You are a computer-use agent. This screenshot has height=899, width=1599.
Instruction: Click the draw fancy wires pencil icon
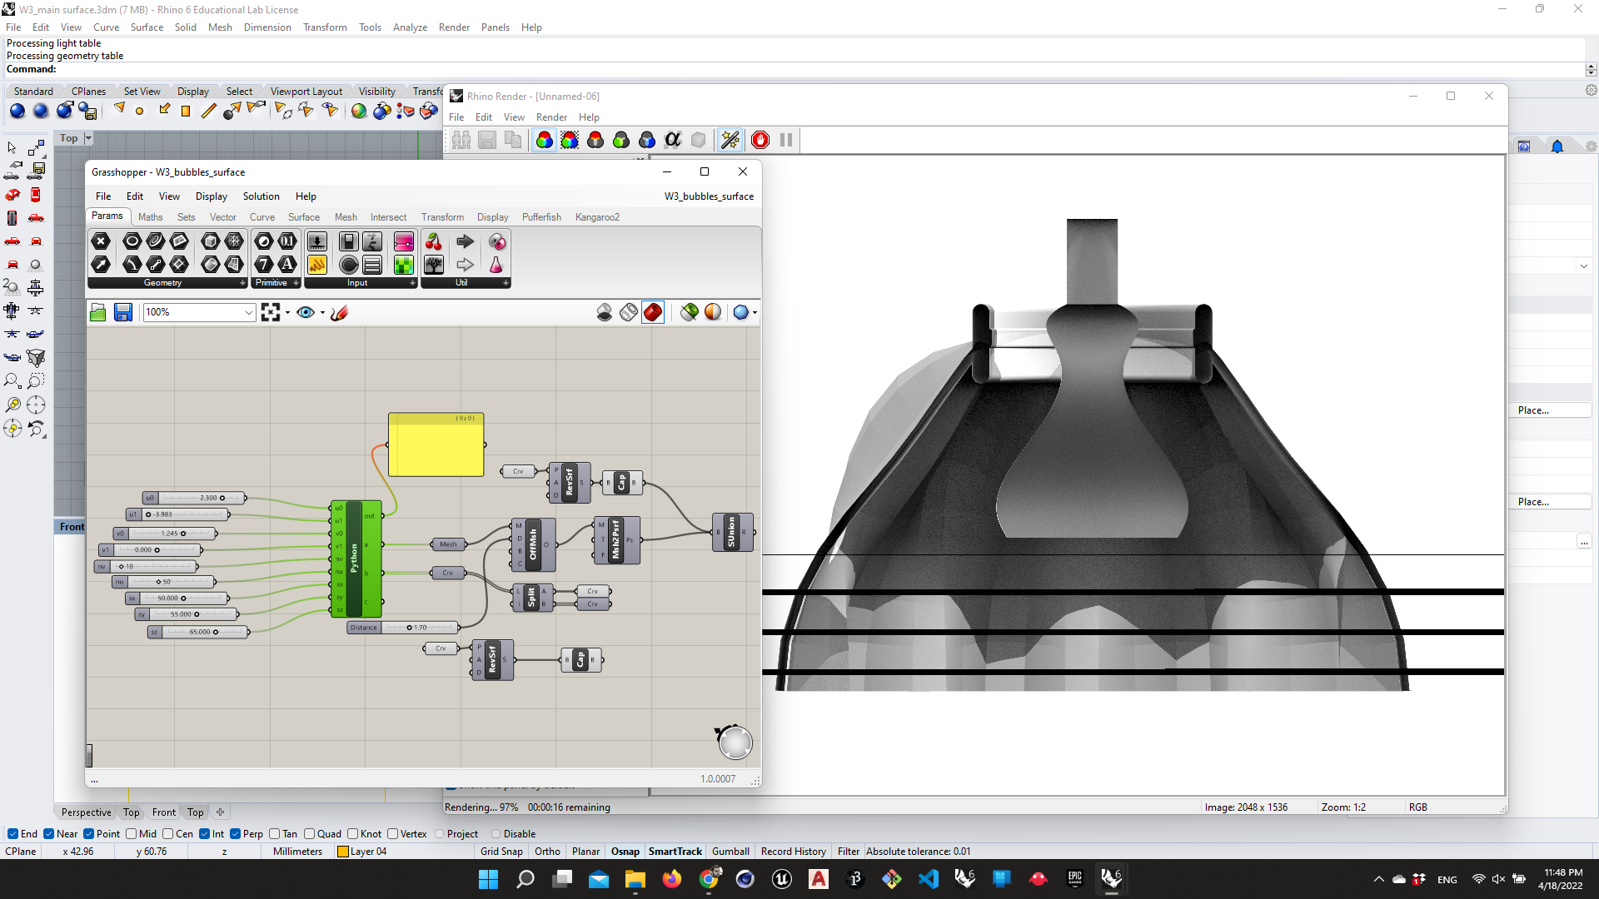pos(339,312)
